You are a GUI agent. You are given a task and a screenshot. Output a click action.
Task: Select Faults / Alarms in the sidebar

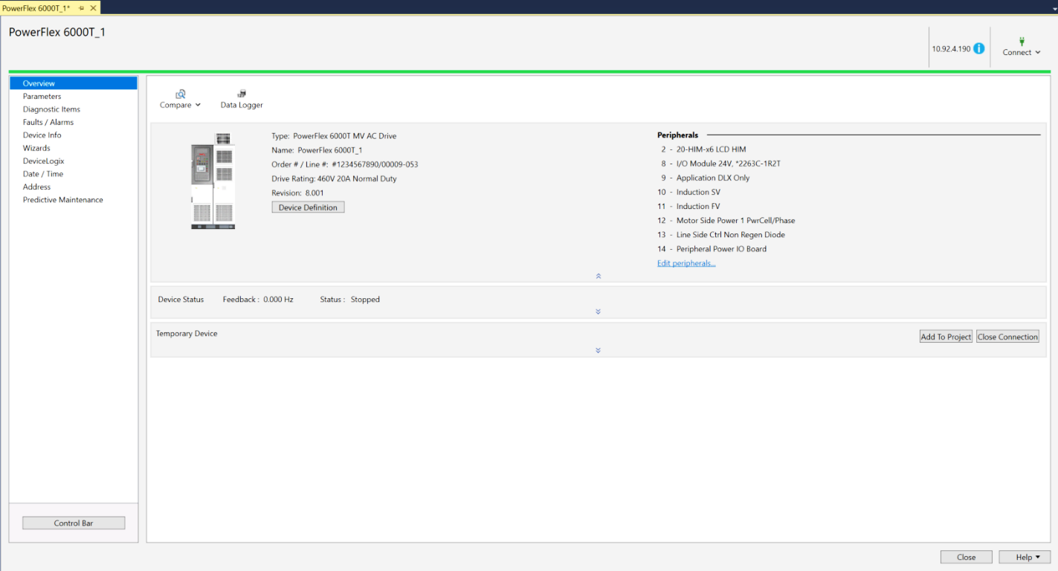click(48, 122)
